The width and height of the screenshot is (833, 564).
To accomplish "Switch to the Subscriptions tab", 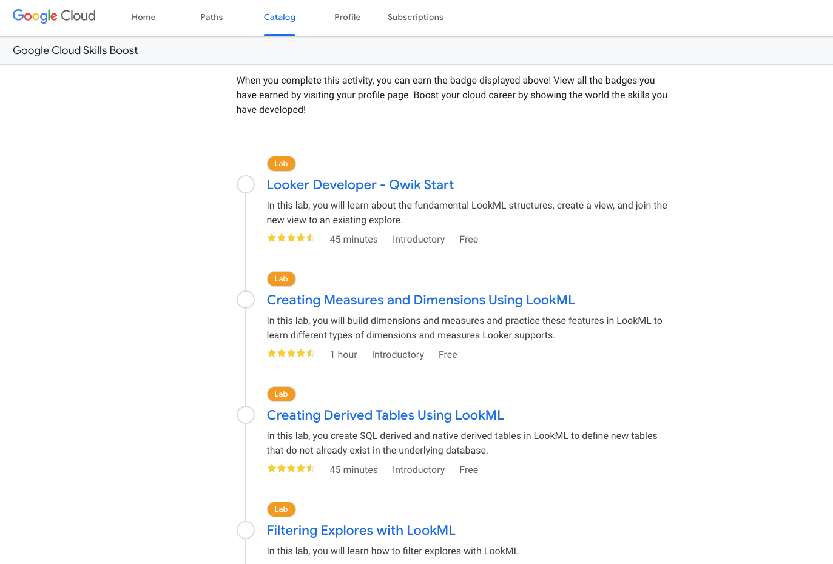I will (x=416, y=17).
